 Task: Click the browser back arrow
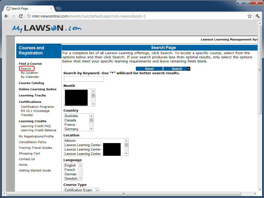click(6, 16)
